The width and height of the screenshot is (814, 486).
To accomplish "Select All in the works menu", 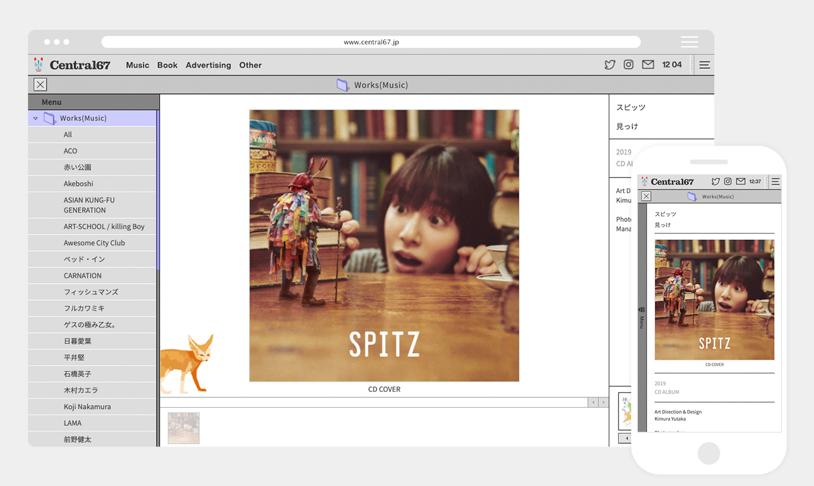I will tap(92, 135).
